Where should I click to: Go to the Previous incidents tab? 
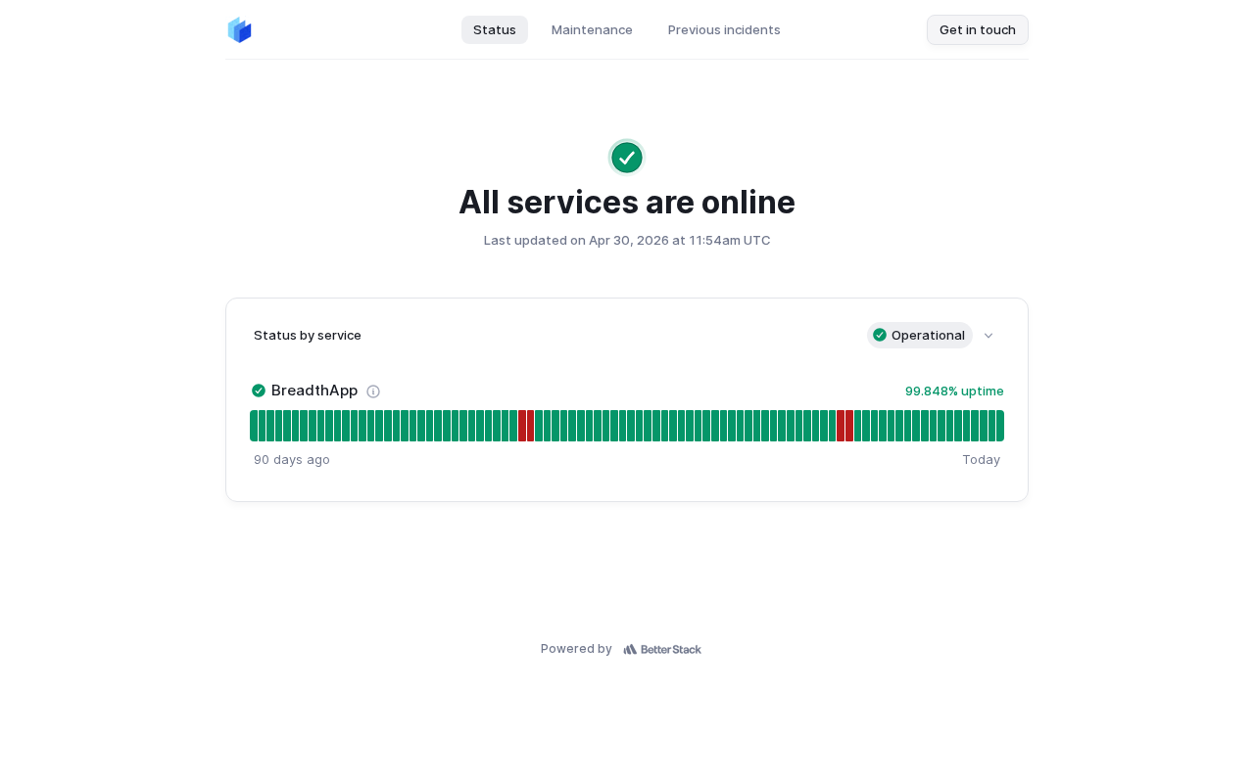pyautogui.click(x=724, y=29)
